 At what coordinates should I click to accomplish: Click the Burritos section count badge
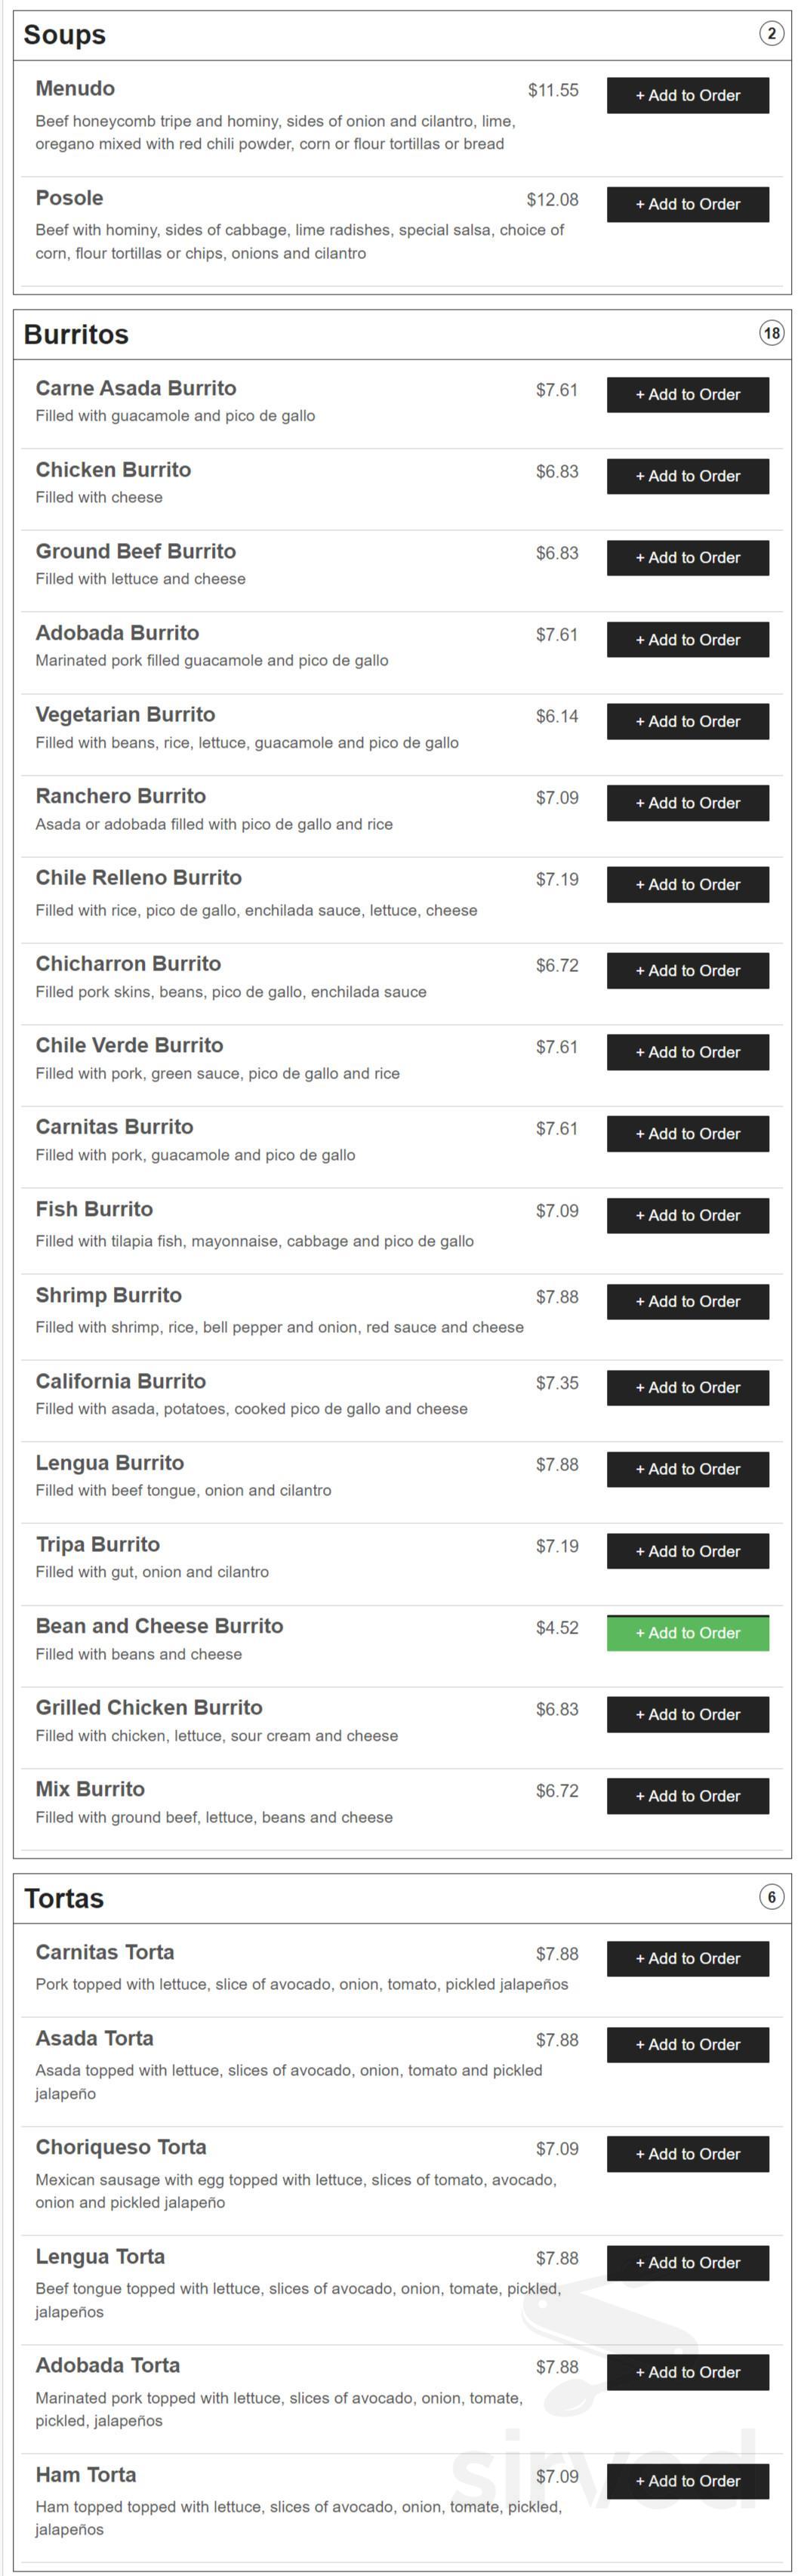[x=771, y=334]
